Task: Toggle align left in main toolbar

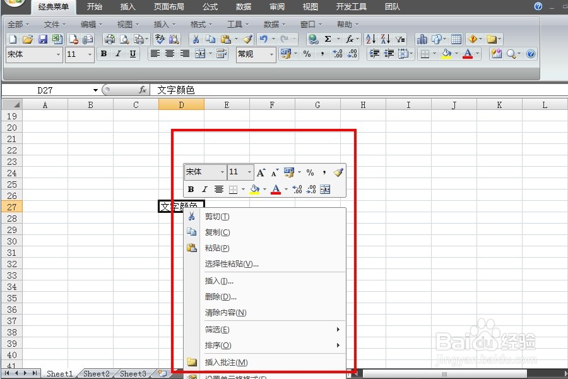Action: pos(155,54)
